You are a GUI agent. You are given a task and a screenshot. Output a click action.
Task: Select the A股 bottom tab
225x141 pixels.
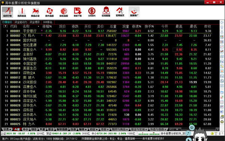[17, 129]
